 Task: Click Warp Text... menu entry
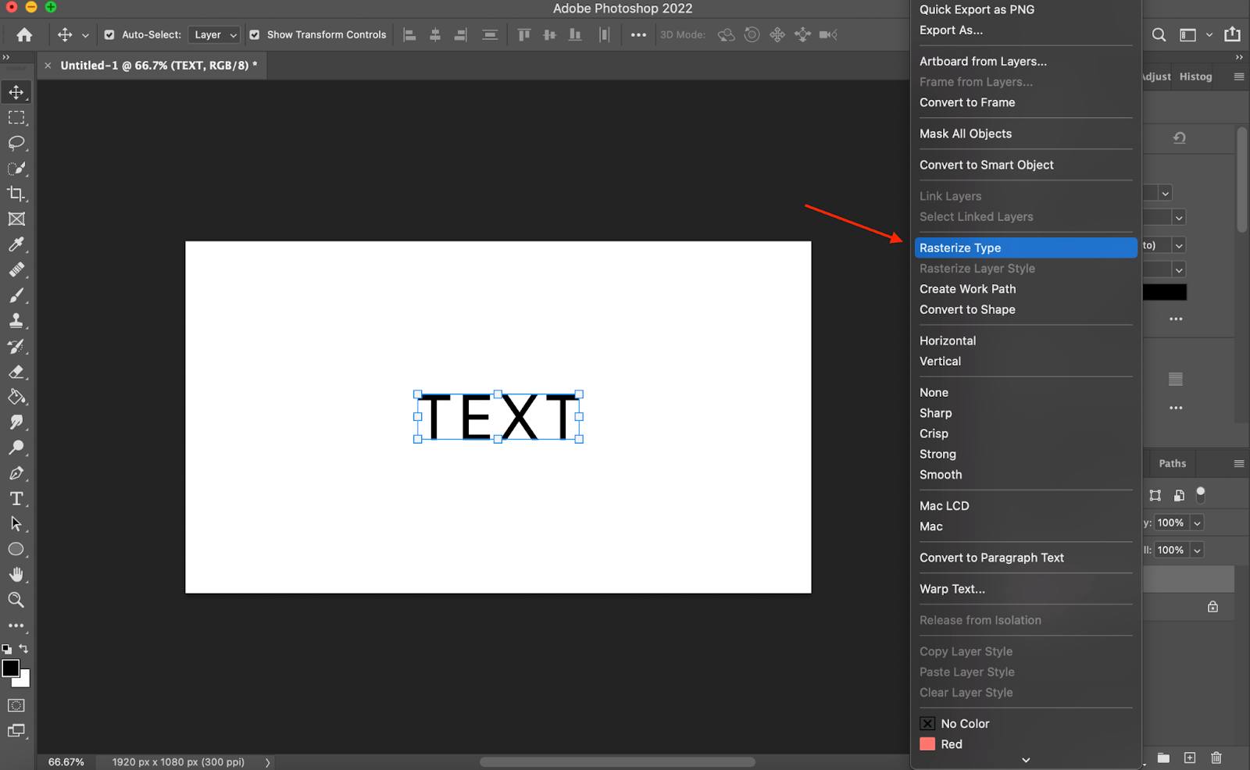pyautogui.click(x=952, y=589)
